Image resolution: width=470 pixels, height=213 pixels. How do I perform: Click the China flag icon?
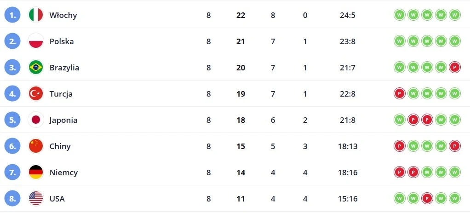coord(36,146)
